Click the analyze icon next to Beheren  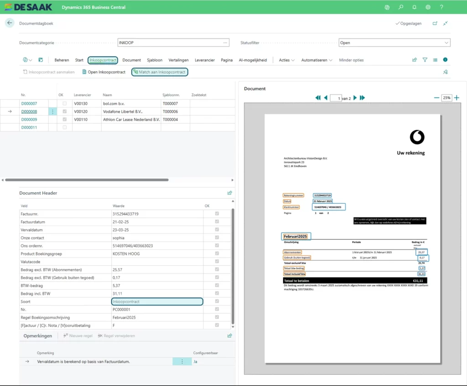[x=41, y=60]
